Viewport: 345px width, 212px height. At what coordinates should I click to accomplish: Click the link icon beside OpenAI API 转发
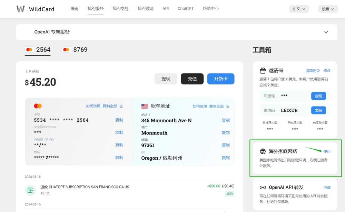[x=263, y=187]
